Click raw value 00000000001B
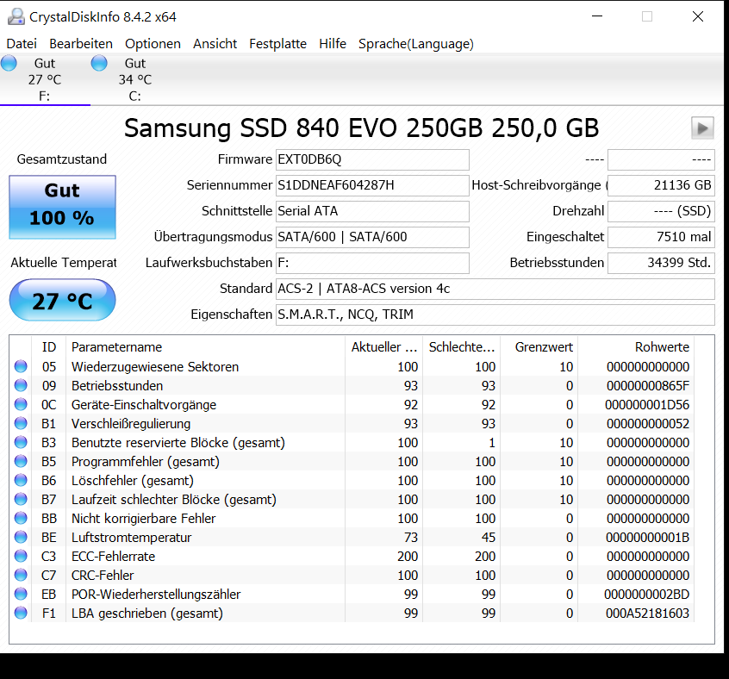This screenshot has height=679, width=729. (647, 538)
